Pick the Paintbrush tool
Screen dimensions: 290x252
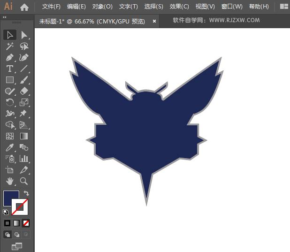pyautogui.click(x=24, y=80)
